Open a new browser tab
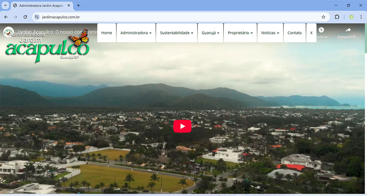 click(78, 5)
